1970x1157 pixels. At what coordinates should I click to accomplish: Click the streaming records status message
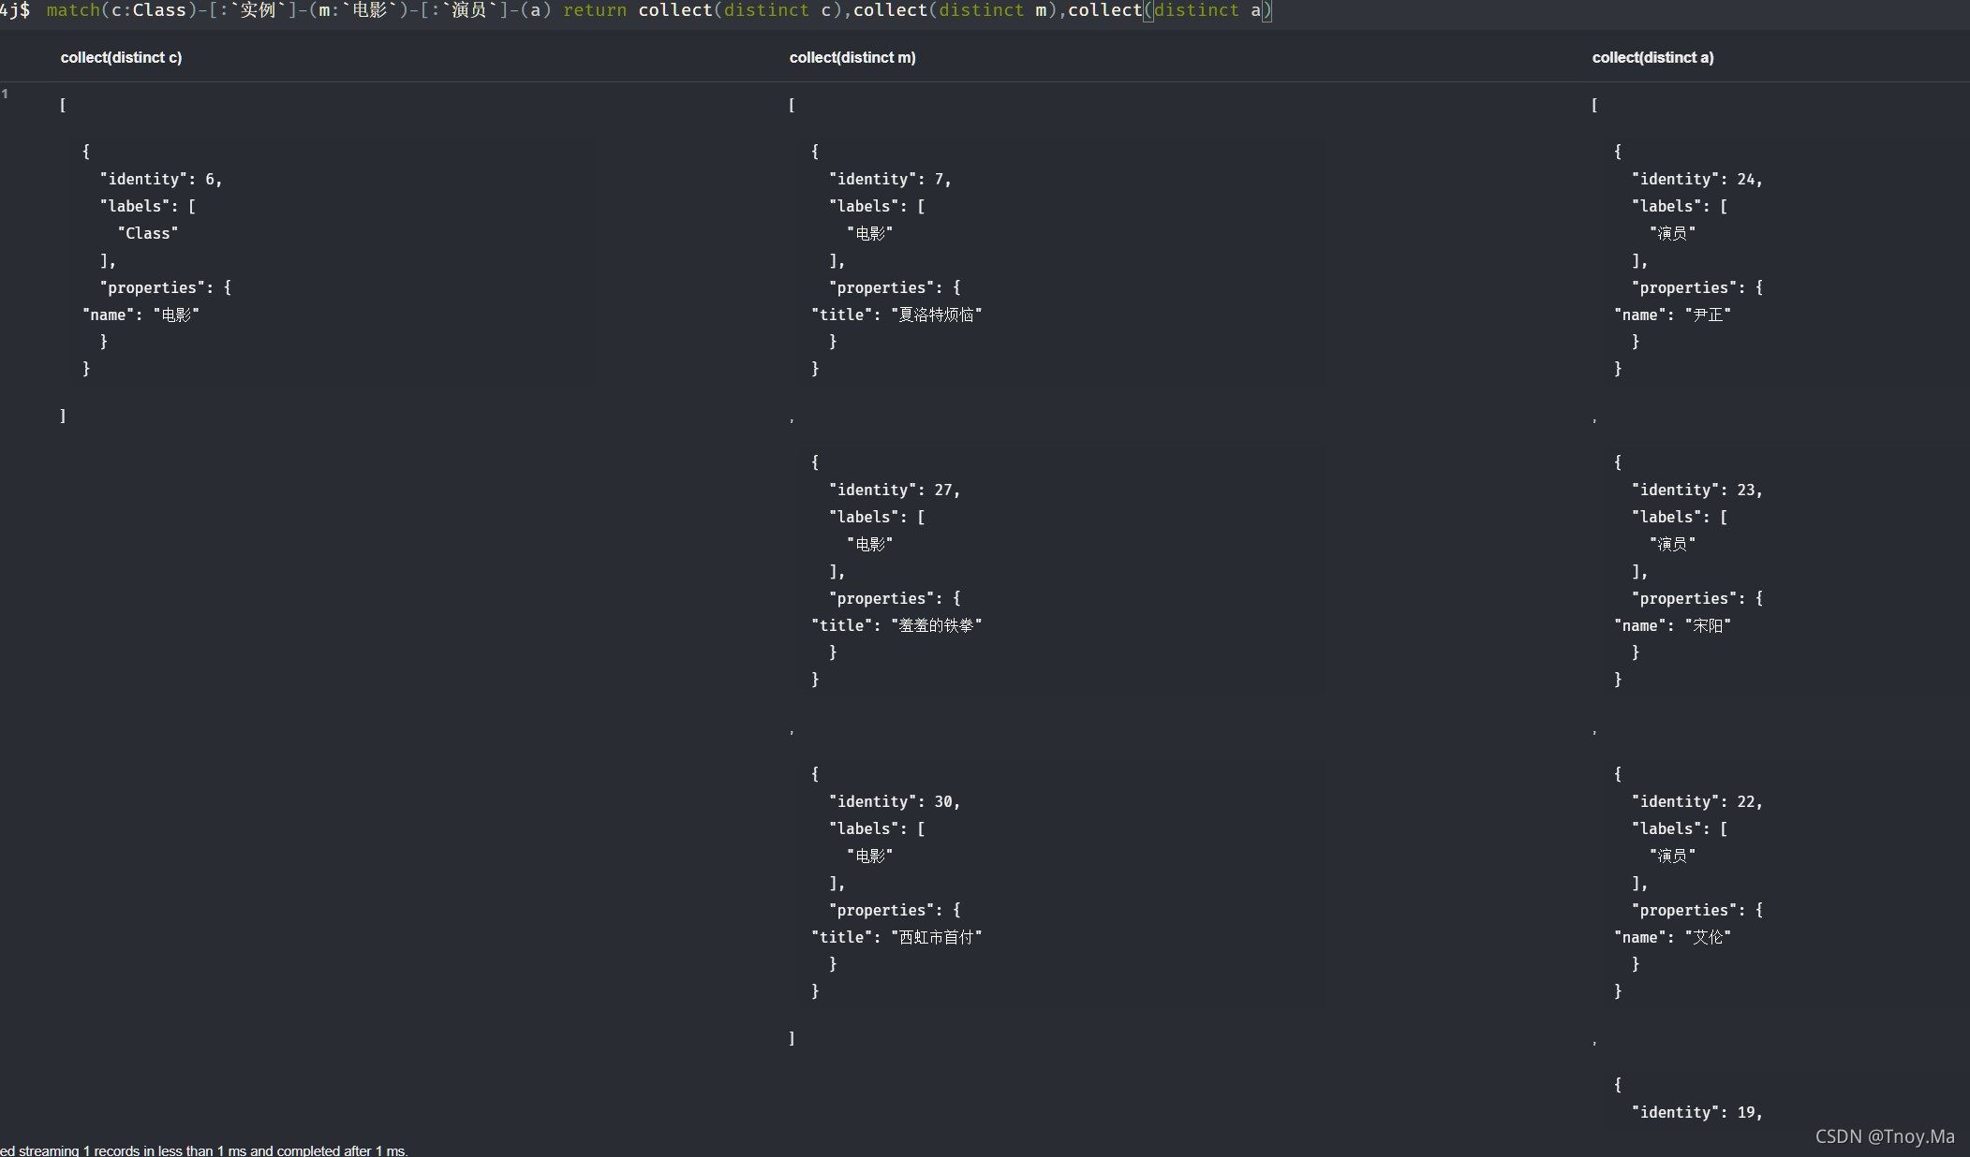204,1150
